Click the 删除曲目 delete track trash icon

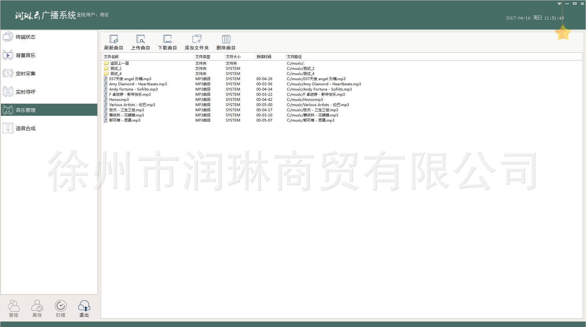226,39
